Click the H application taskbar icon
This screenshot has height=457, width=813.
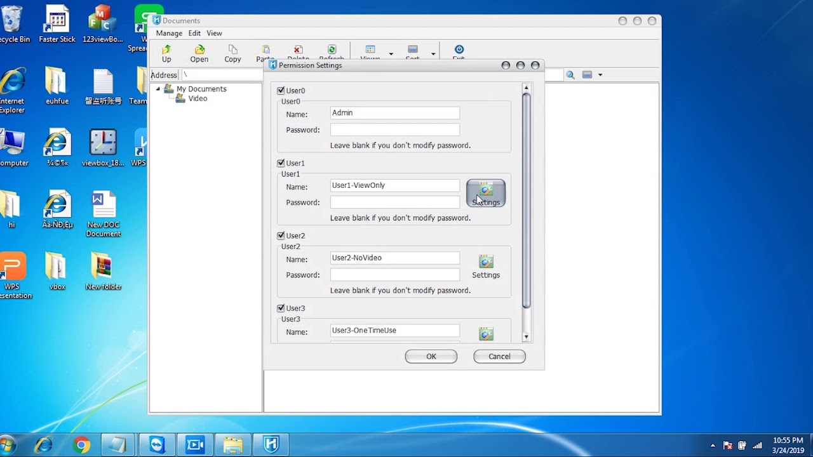271,445
